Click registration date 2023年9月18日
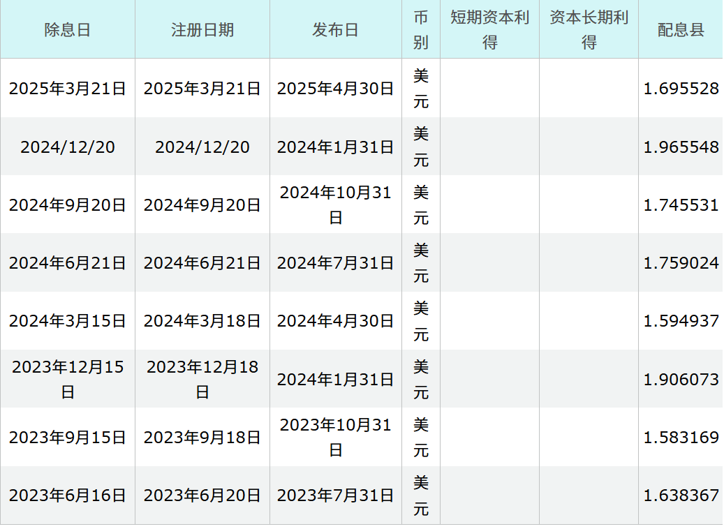This screenshot has height=529, width=724. (202, 437)
